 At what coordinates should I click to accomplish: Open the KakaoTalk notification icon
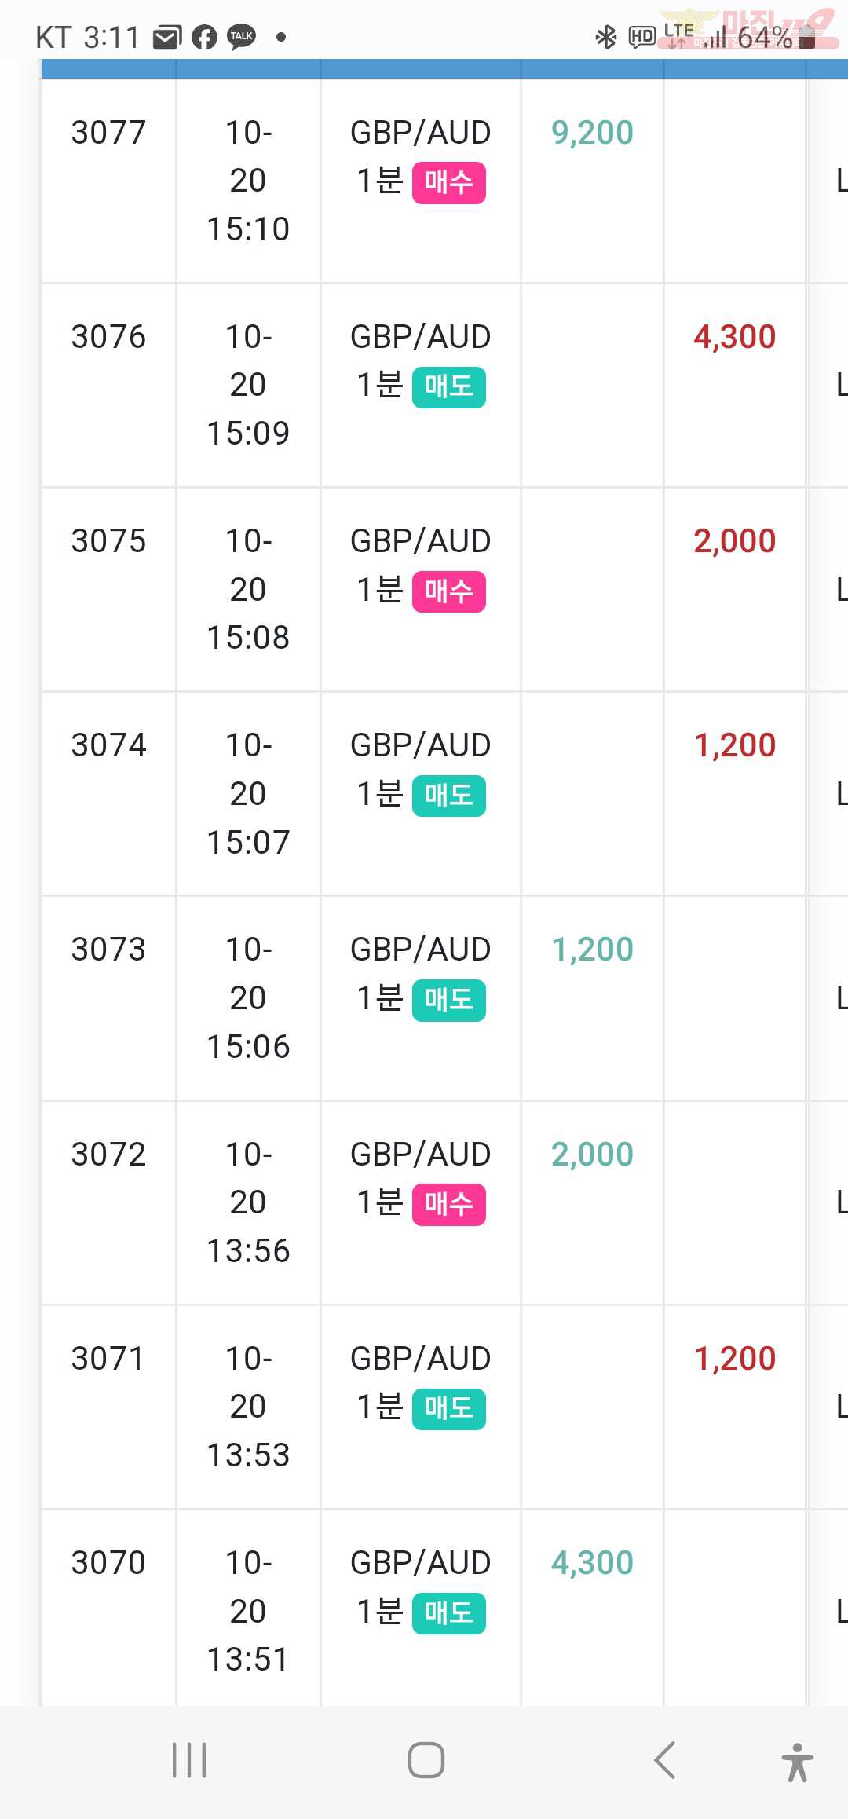click(241, 37)
